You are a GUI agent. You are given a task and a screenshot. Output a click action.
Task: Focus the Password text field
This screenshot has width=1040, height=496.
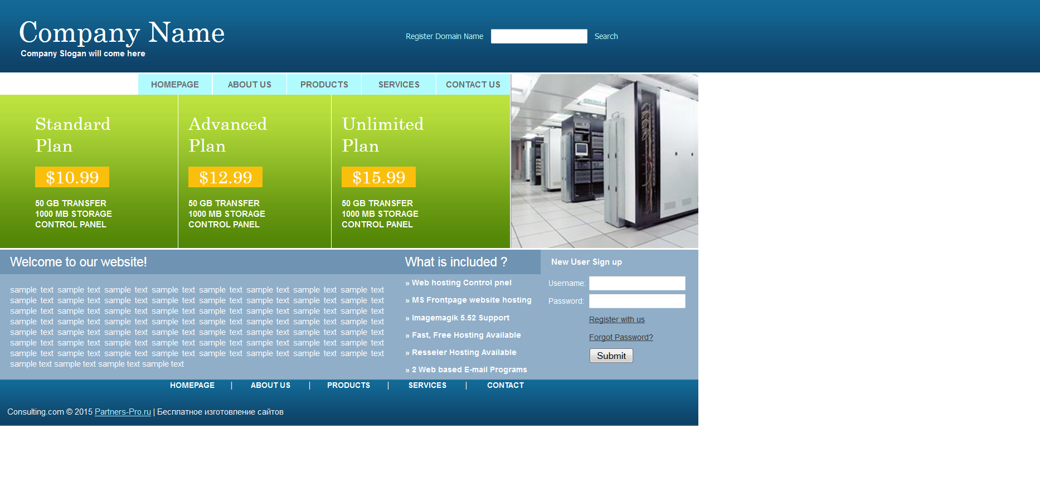click(636, 301)
